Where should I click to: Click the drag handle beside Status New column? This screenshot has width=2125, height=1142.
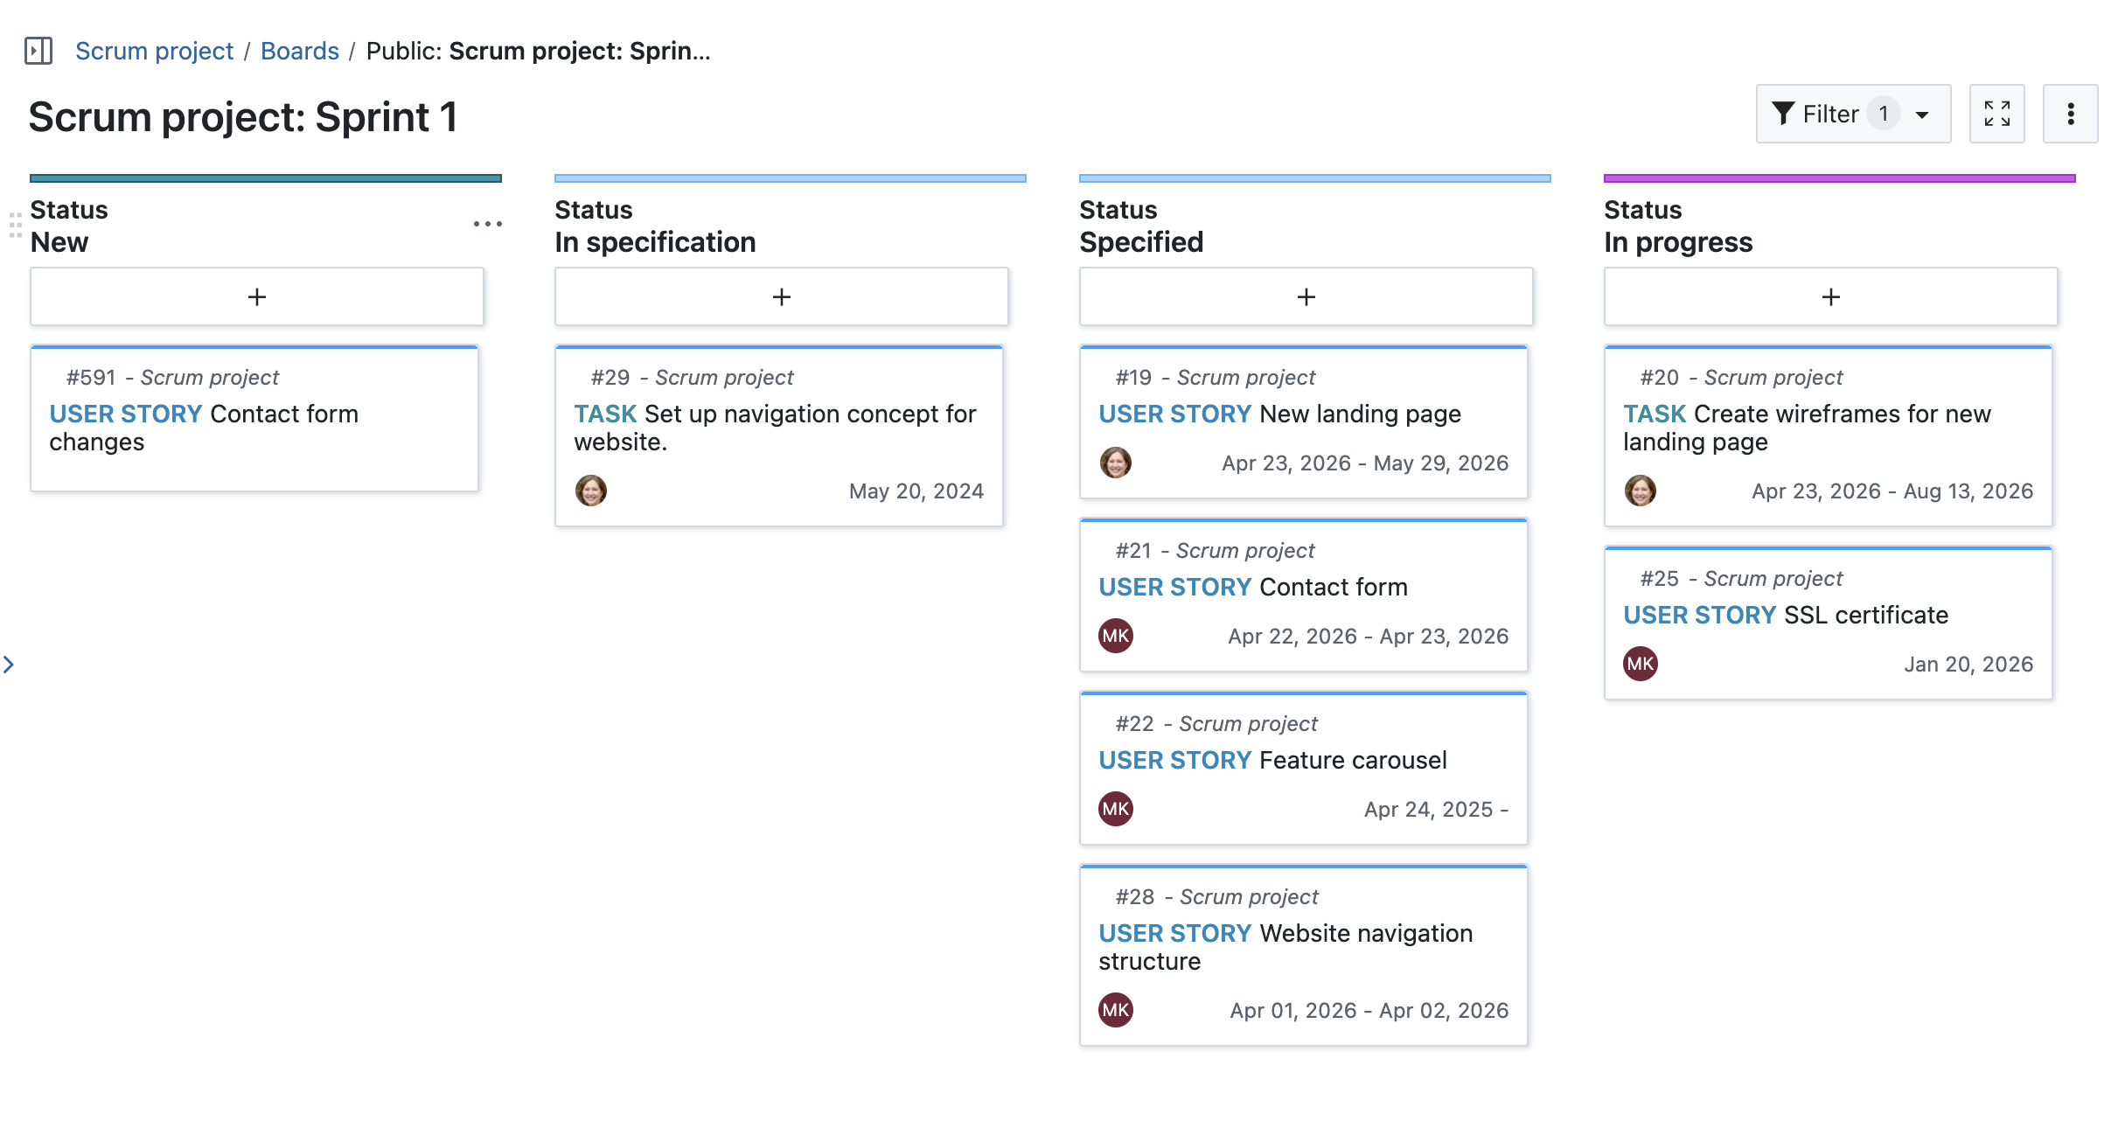click(x=14, y=225)
